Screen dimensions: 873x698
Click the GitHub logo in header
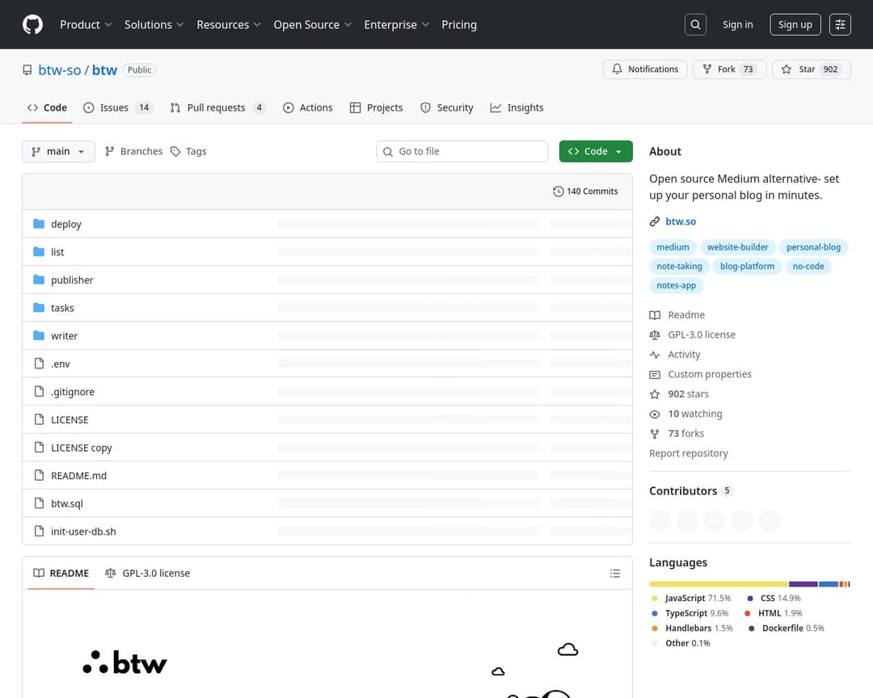point(32,24)
